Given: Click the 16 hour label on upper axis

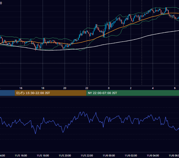Looking at the screenshot, I should tap(21, 88).
